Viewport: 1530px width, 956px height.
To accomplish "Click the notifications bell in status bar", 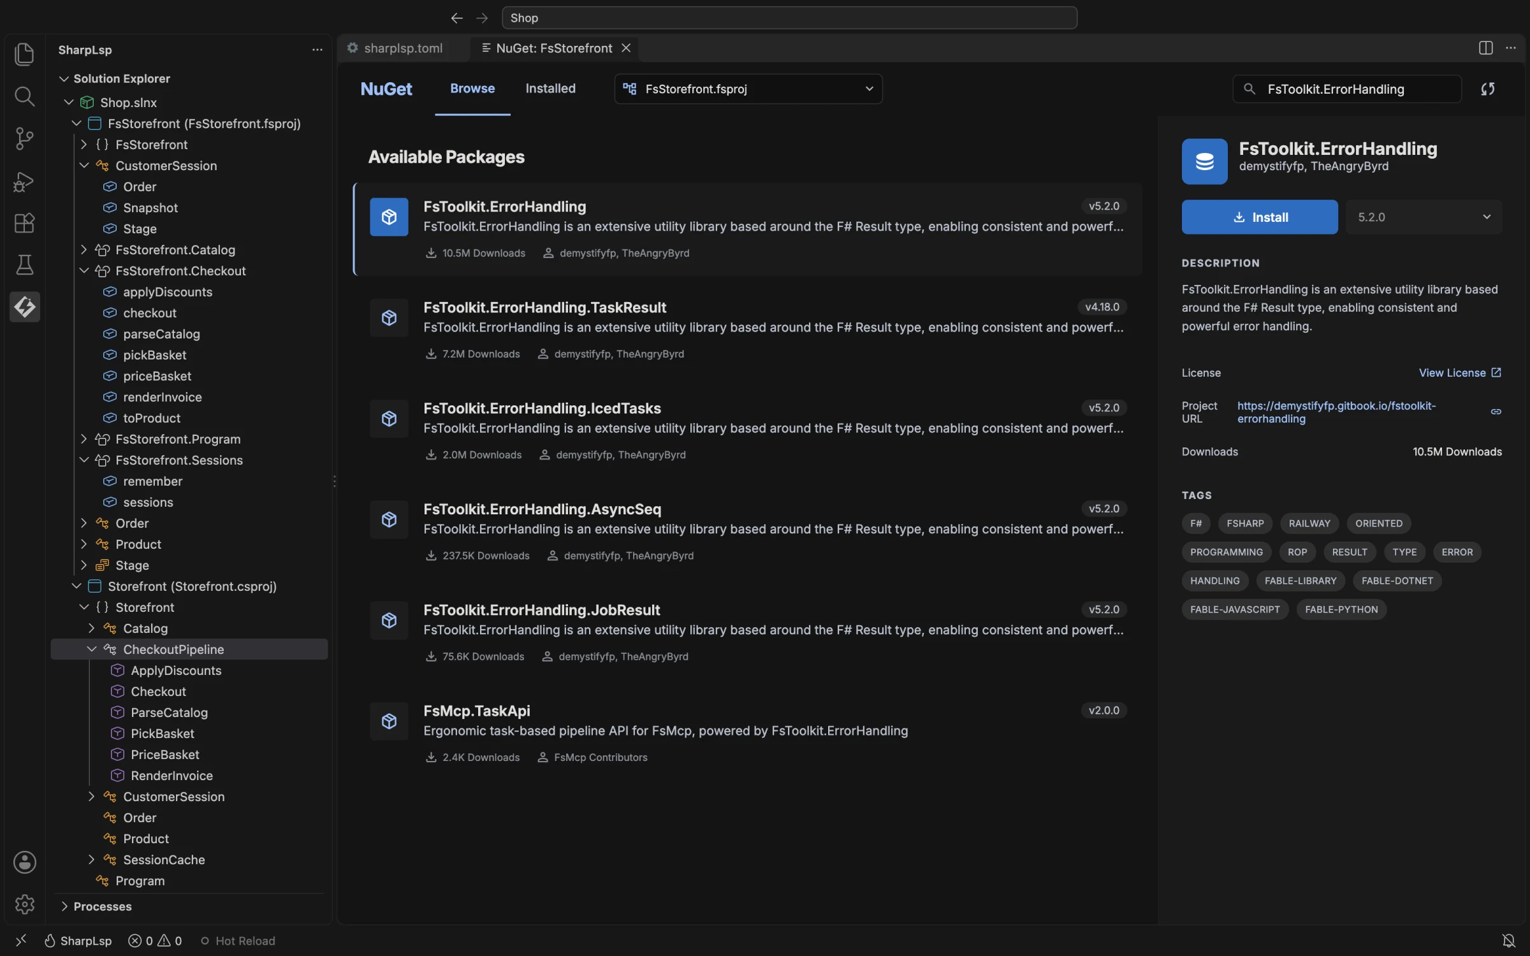I will coord(1508,941).
